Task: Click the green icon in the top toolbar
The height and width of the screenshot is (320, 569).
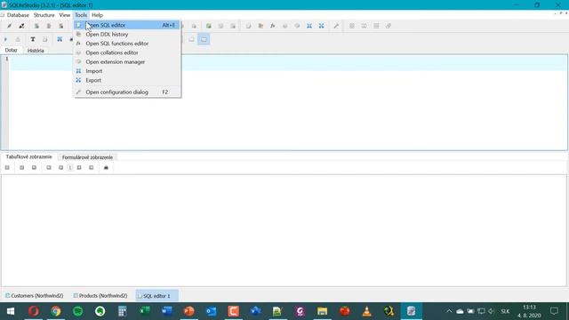Action: [209, 26]
